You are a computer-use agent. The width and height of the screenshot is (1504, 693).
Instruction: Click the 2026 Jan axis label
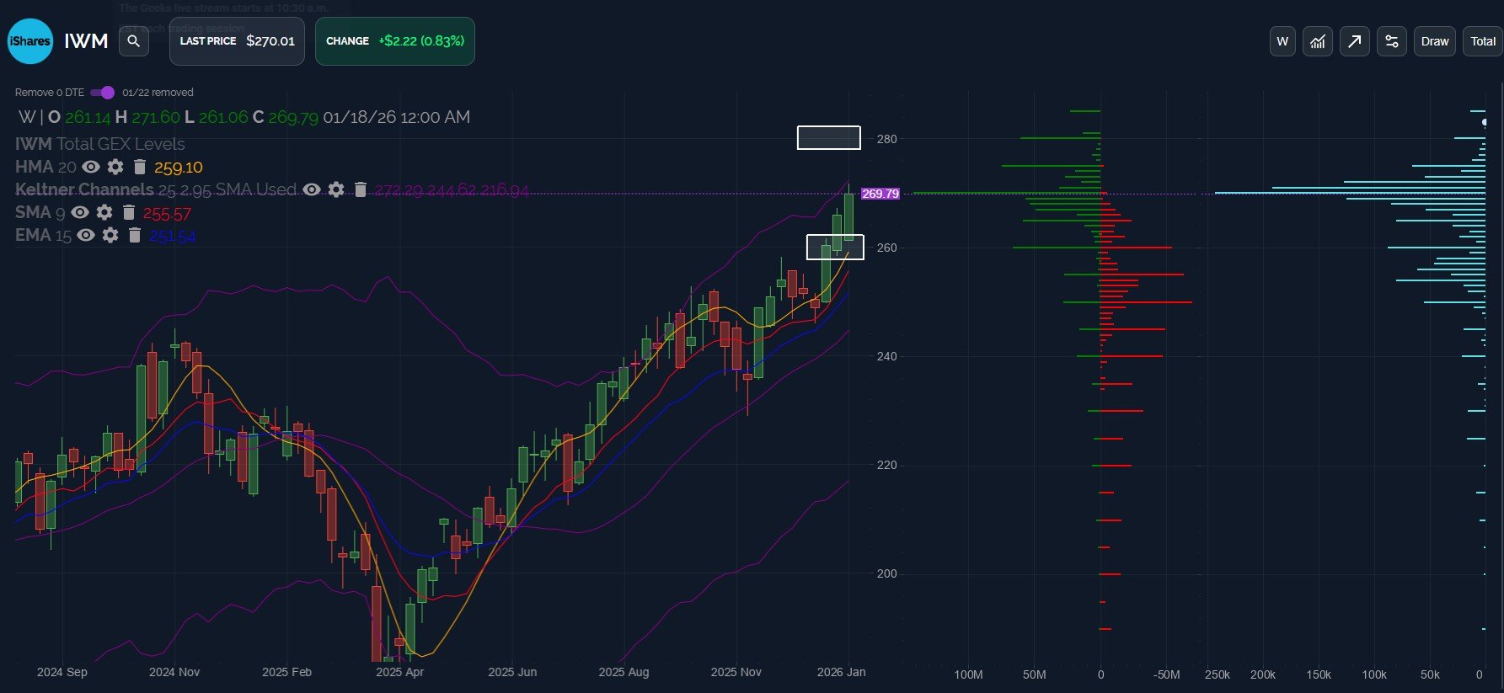(841, 672)
